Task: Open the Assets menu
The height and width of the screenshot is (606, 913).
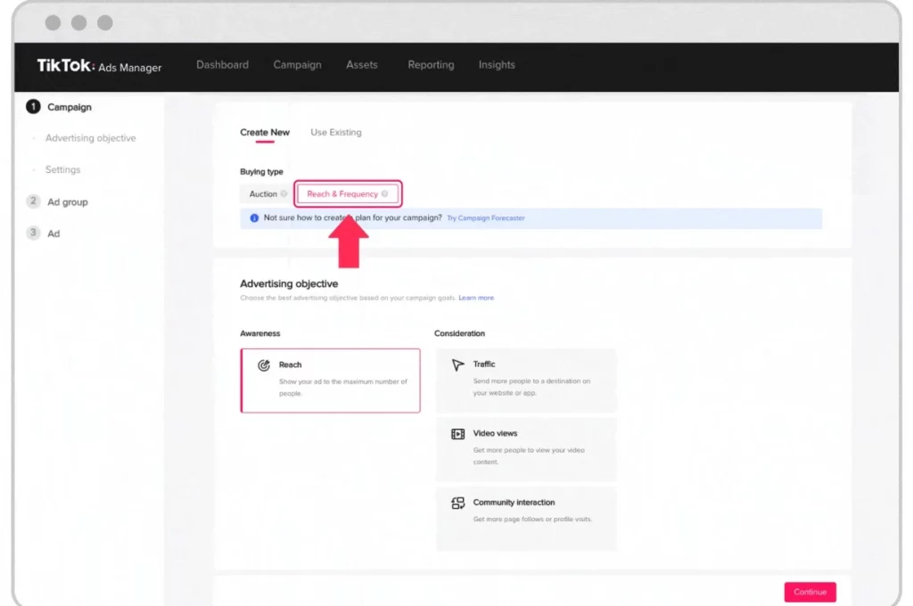Action: coord(362,65)
